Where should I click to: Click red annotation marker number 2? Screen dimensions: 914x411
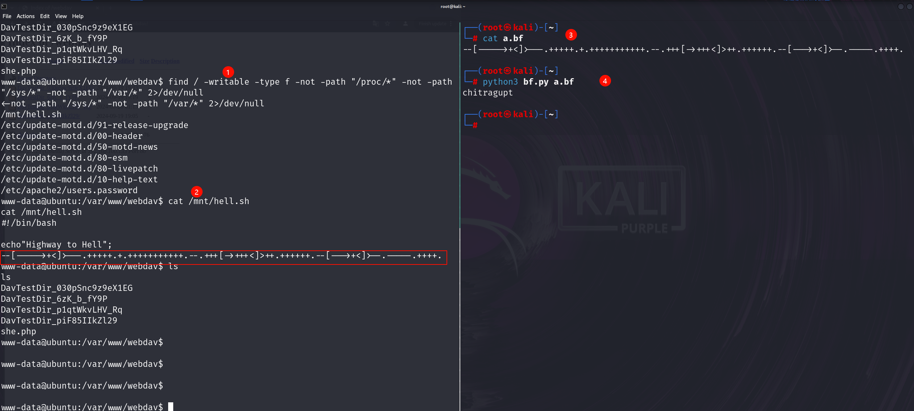click(196, 192)
